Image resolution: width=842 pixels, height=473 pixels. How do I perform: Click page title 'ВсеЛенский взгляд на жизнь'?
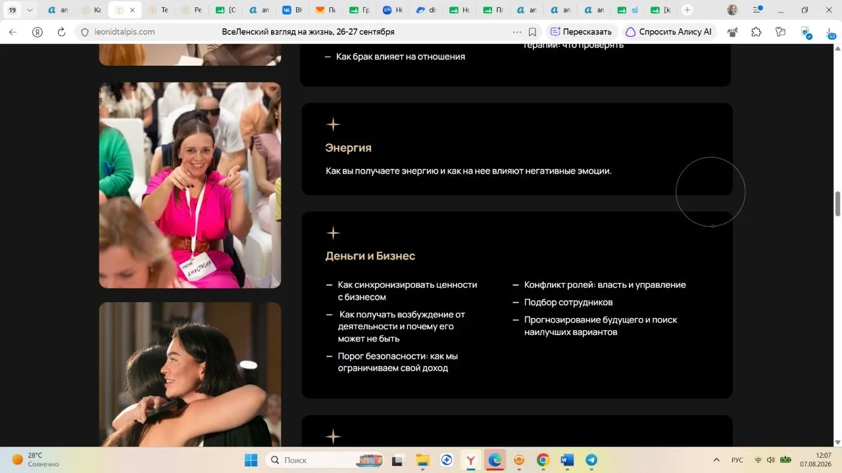click(309, 32)
